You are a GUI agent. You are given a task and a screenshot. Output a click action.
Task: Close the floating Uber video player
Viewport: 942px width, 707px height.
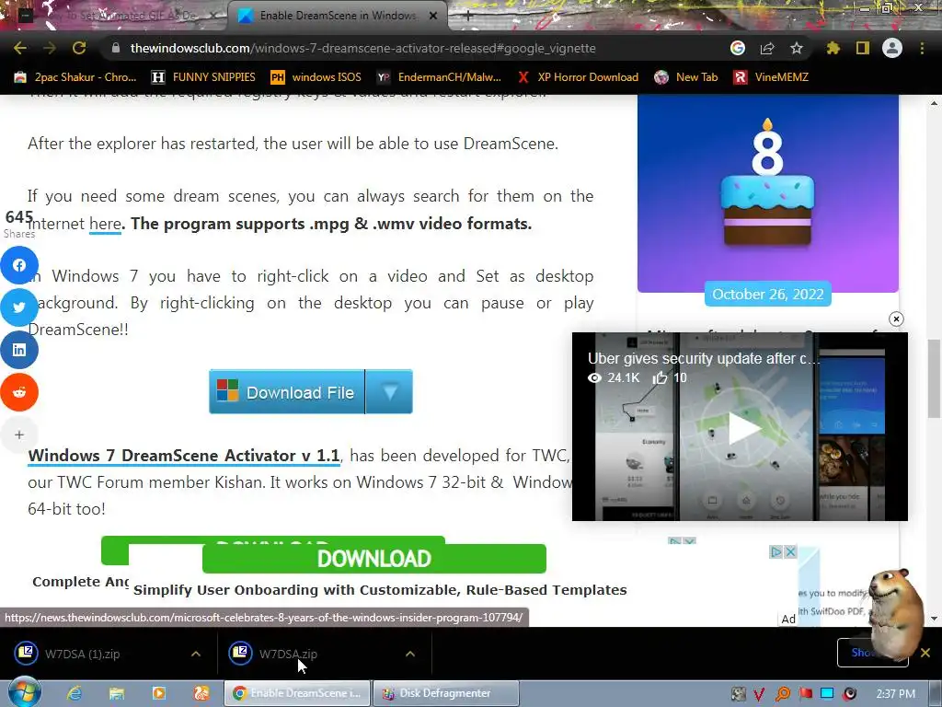pos(896,319)
